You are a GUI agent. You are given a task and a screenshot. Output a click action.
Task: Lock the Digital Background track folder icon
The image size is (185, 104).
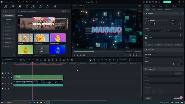point(5,83)
